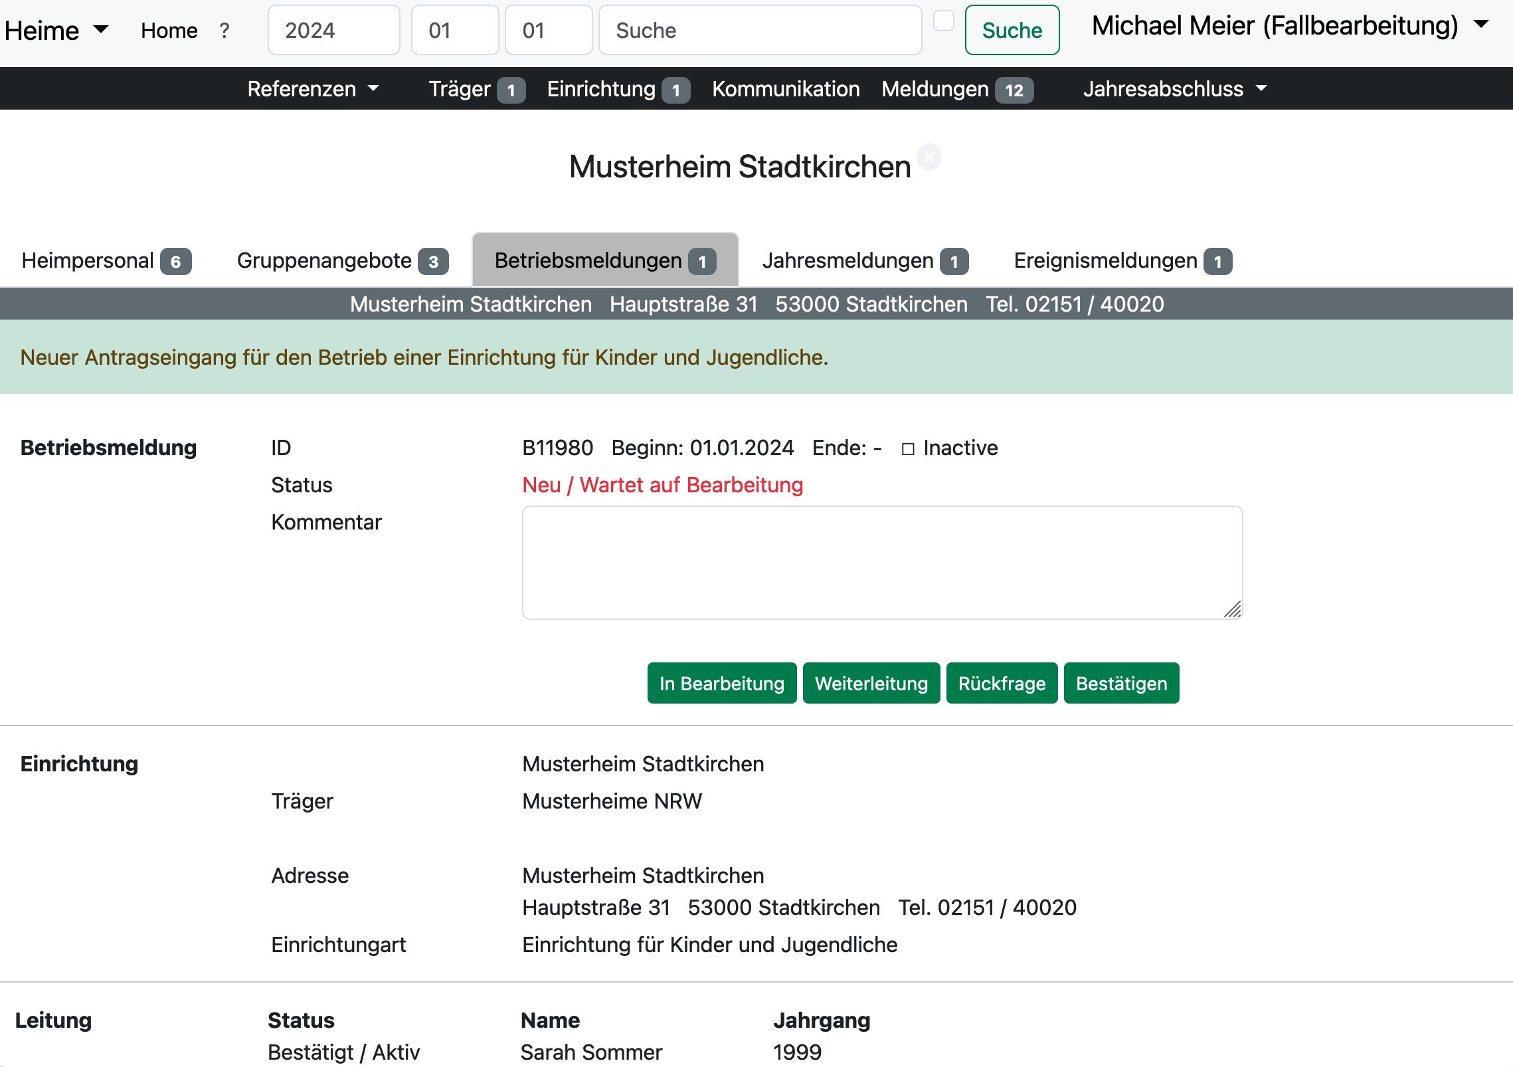The width and height of the screenshot is (1513, 1067).
Task: Open Michael Meier user menu
Action: point(1289,27)
